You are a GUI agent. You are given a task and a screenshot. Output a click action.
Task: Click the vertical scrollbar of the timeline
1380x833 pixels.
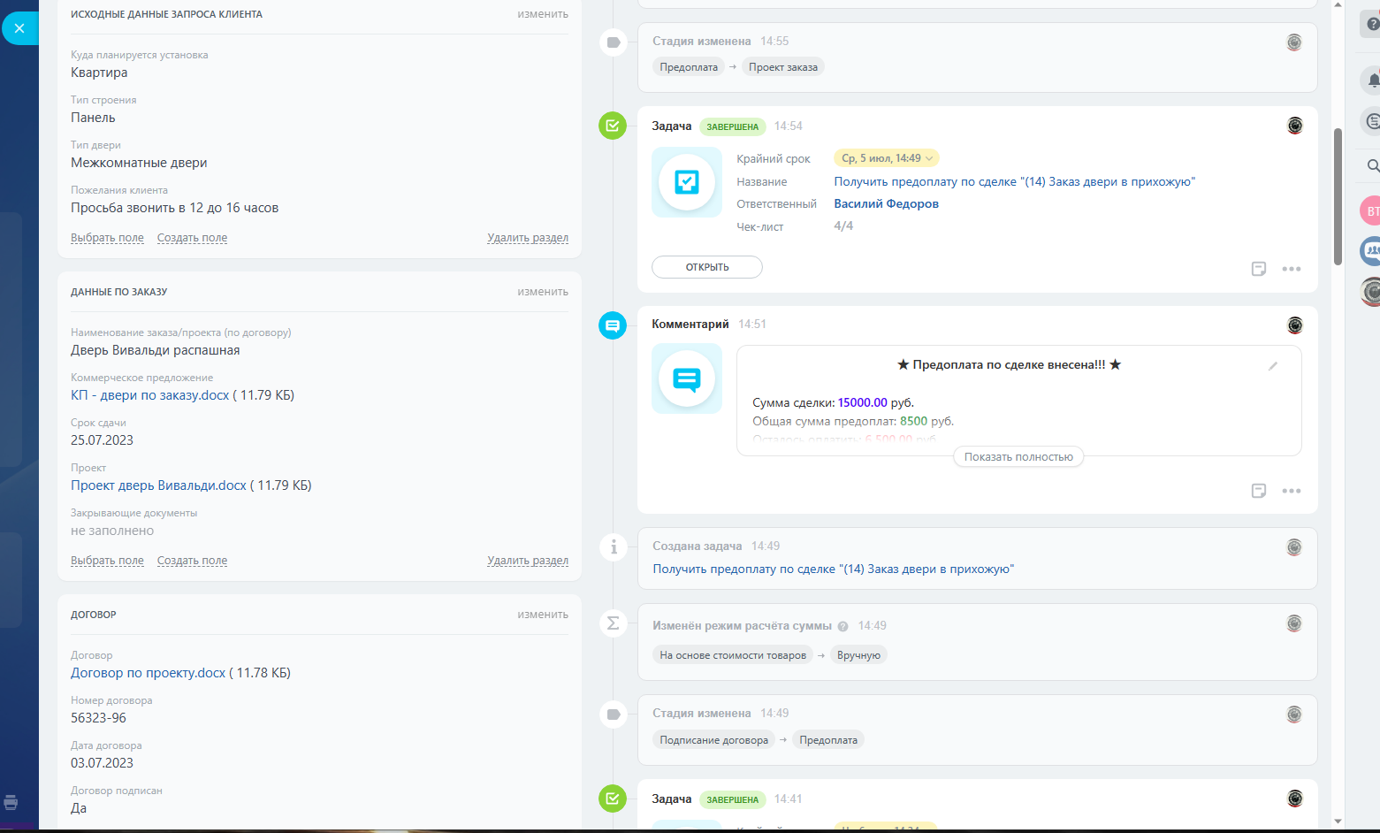pos(1338,196)
